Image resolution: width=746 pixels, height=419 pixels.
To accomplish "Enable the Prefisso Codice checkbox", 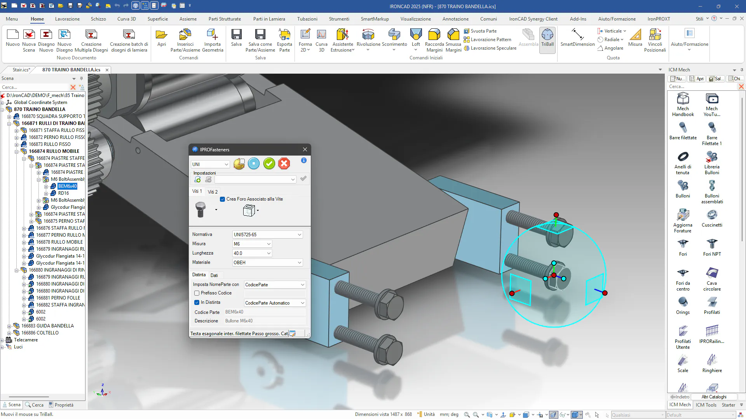I will (x=197, y=293).
